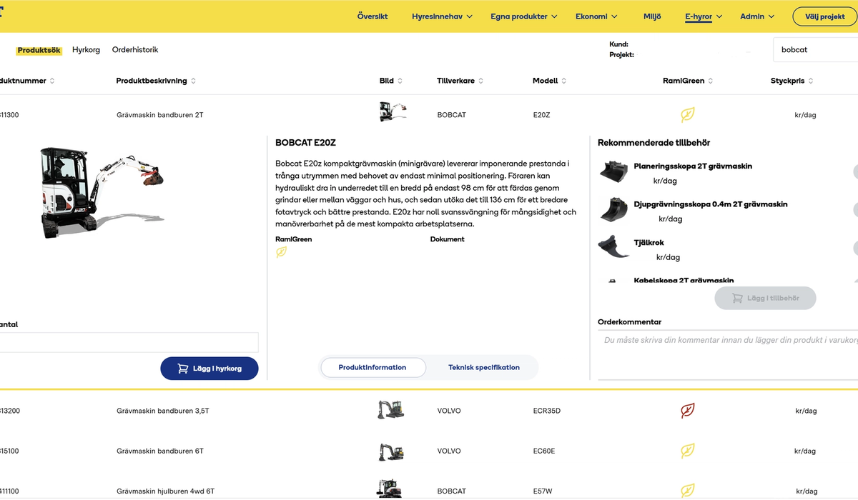This screenshot has width=858, height=500.
Task: Click the RamiGreen leaf in product details
Action: pyautogui.click(x=282, y=252)
